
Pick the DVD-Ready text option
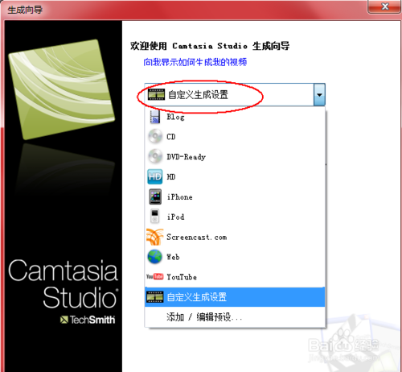187,157
